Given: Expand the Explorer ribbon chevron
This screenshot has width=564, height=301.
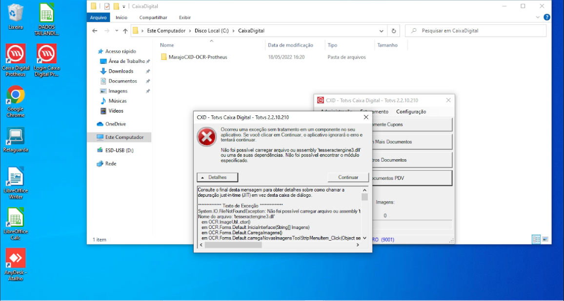Looking at the screenshot, I should point(539,18).
